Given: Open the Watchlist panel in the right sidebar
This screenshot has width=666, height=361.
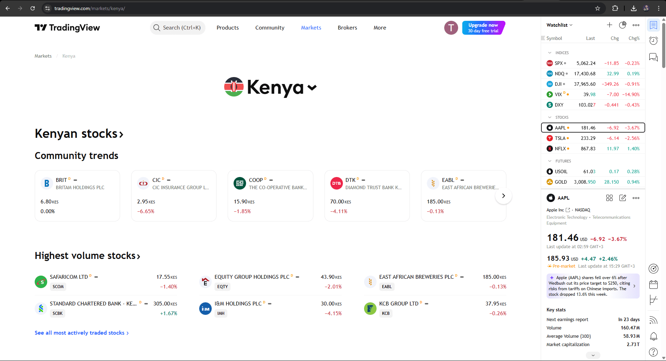Looking at the screenshot, I should 654,25.
